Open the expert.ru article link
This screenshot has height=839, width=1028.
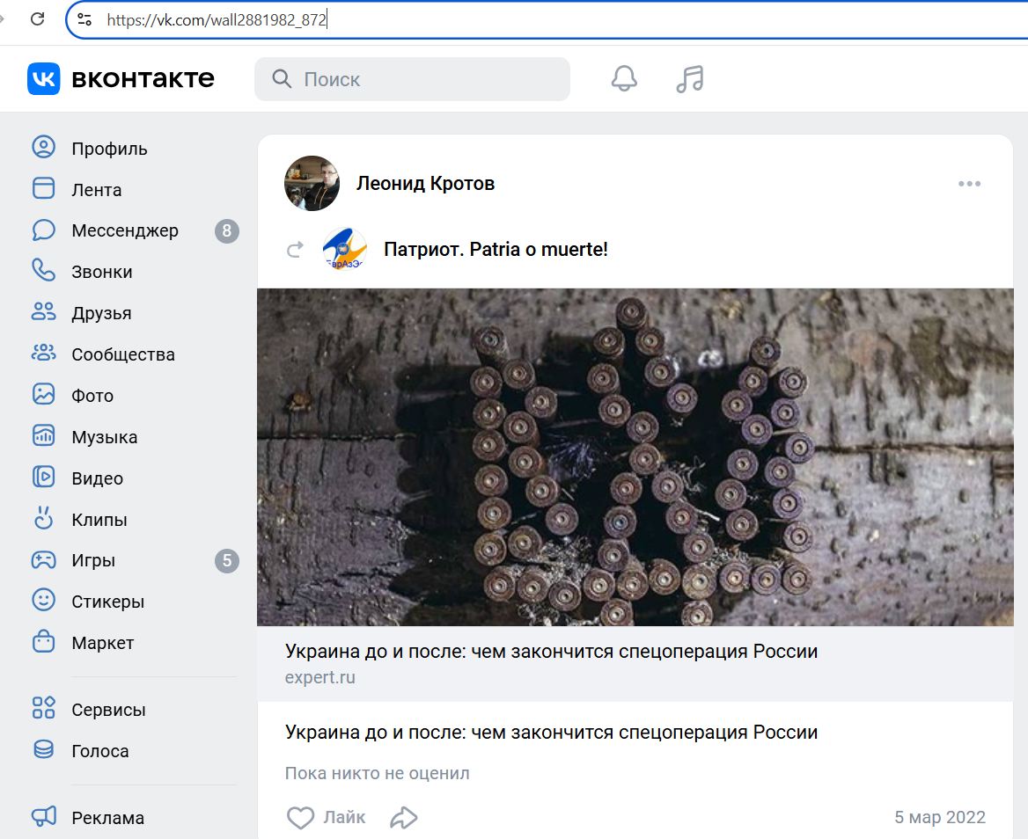(320, 677)
